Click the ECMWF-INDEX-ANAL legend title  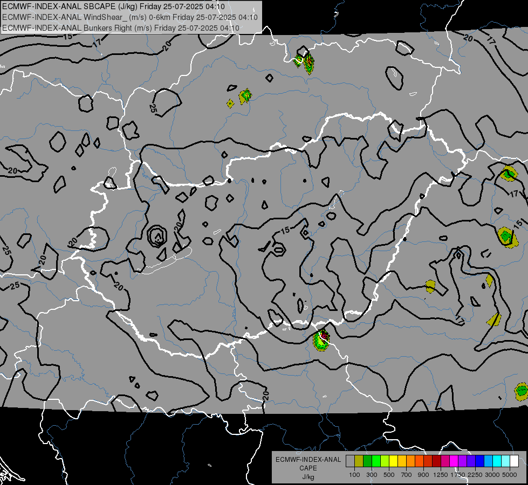(x=308, y=460)
